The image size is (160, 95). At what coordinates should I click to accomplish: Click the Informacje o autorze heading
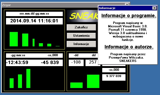(129, 47)
